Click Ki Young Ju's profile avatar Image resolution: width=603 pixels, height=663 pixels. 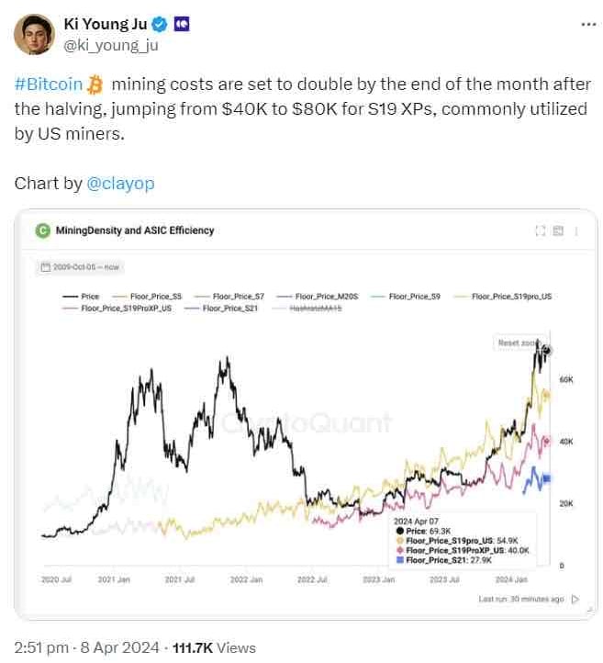point(32,34)
